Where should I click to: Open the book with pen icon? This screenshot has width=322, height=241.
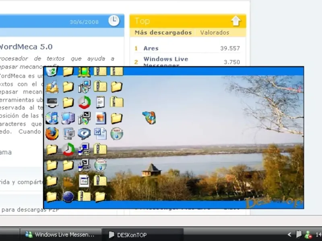pyautogui.click(x=52, y=87)
